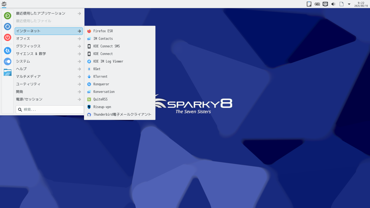Image resolution: width=370 pixels, height=208 pixels.
Task: Open the KDE gear icon in the favorites sidebar
Action: [x=8, y=51]
